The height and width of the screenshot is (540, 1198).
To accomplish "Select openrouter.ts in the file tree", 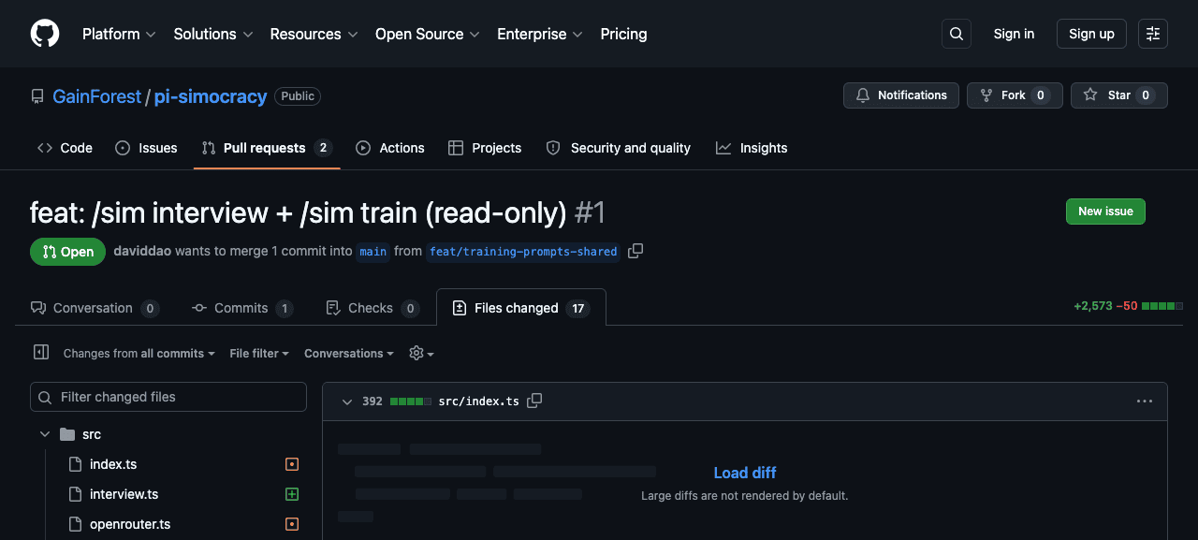I will [130, 524].
